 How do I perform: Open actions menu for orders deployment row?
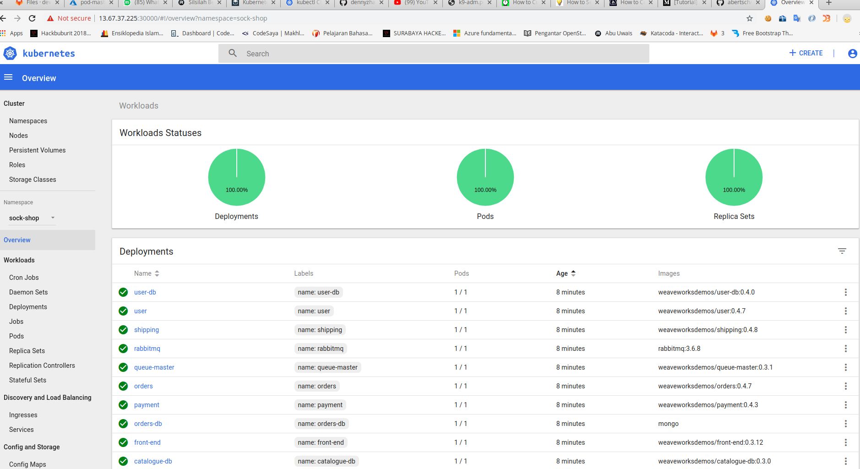point(845,386)
